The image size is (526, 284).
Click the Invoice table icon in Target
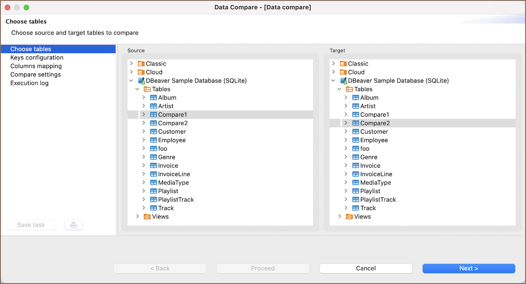(x=356, y=166)
